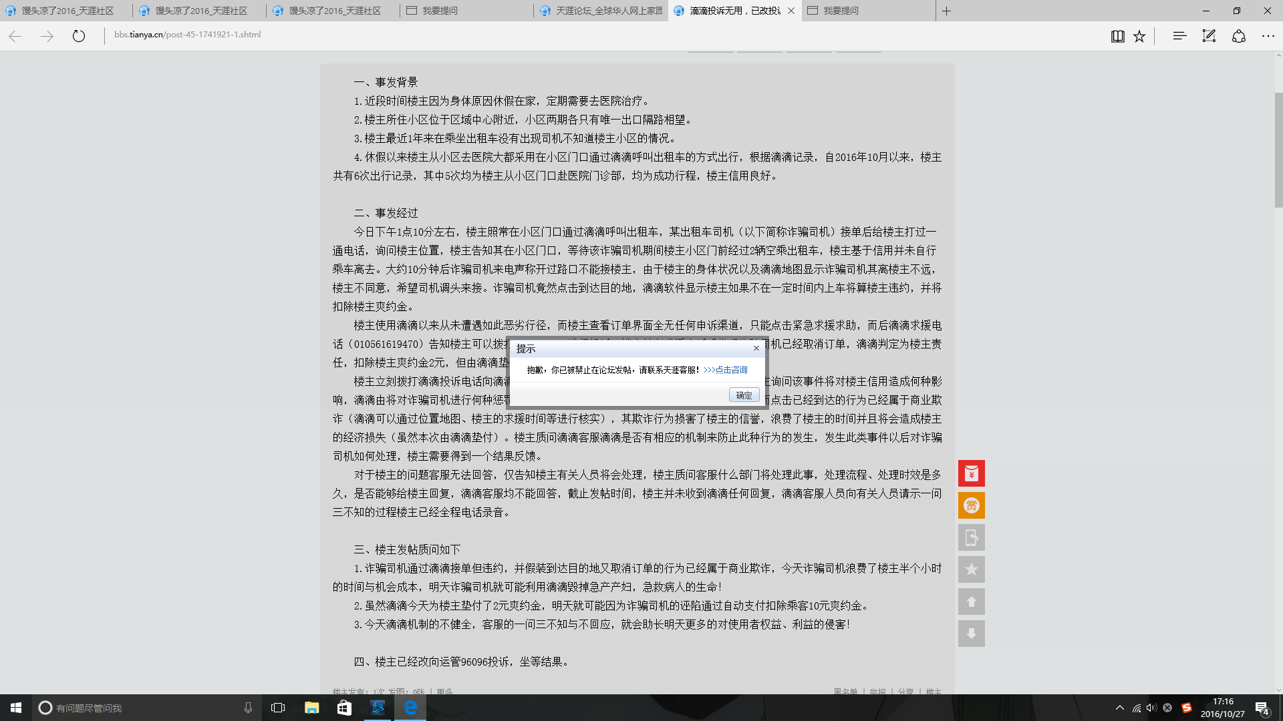Click the heading 二、事发经过

pyautogui.click(x=386, y=213)
